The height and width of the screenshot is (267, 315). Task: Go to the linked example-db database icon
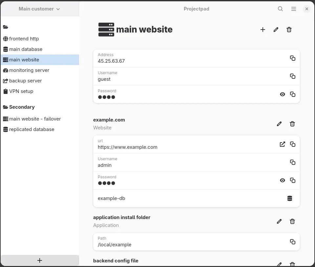[289, 198]
